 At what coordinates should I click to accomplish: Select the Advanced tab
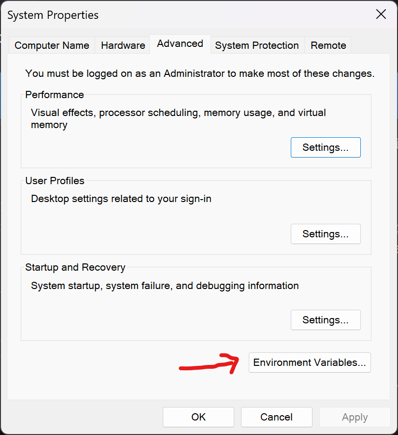[179, 43]
